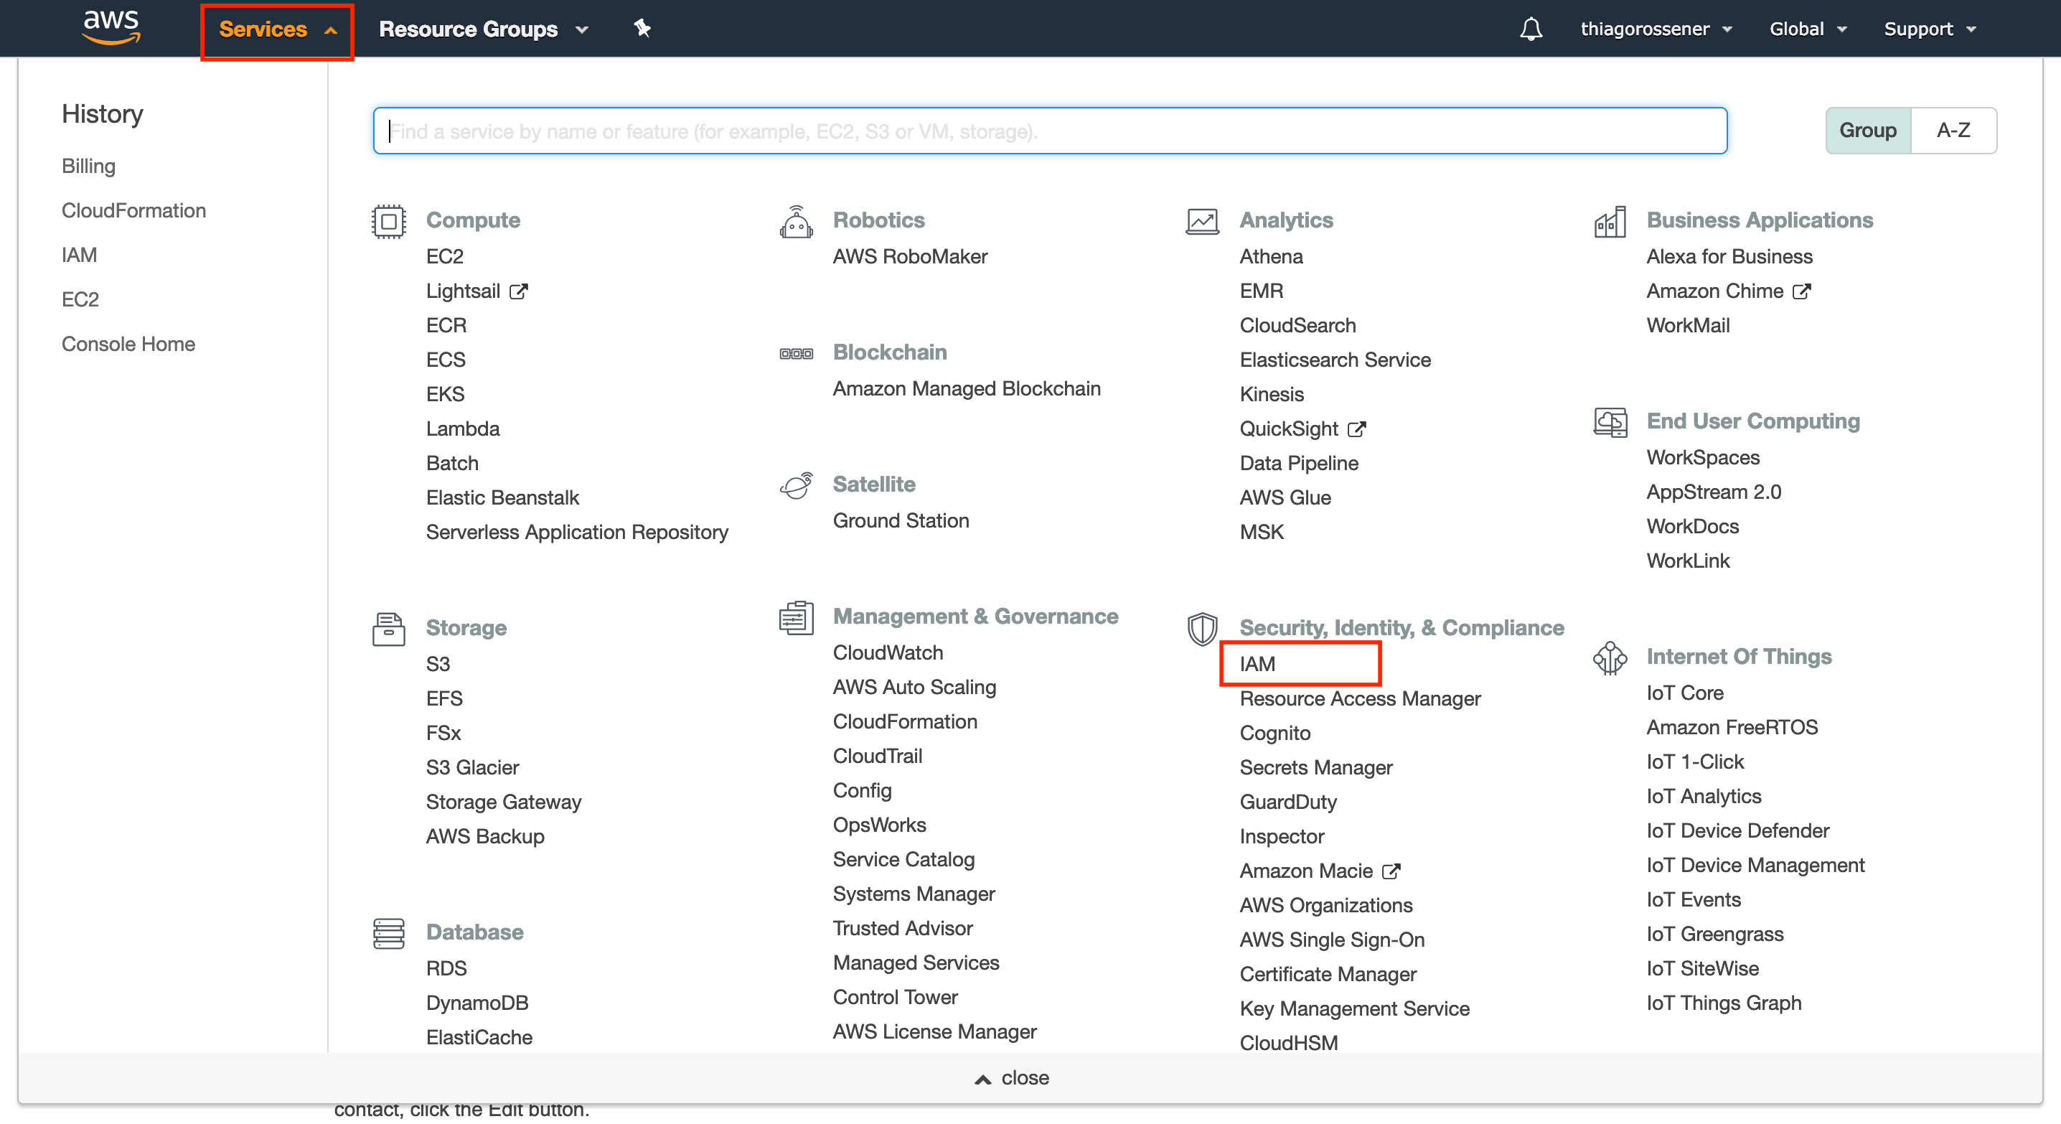Expand the Resource Groups dropdown

coord(483,29)
